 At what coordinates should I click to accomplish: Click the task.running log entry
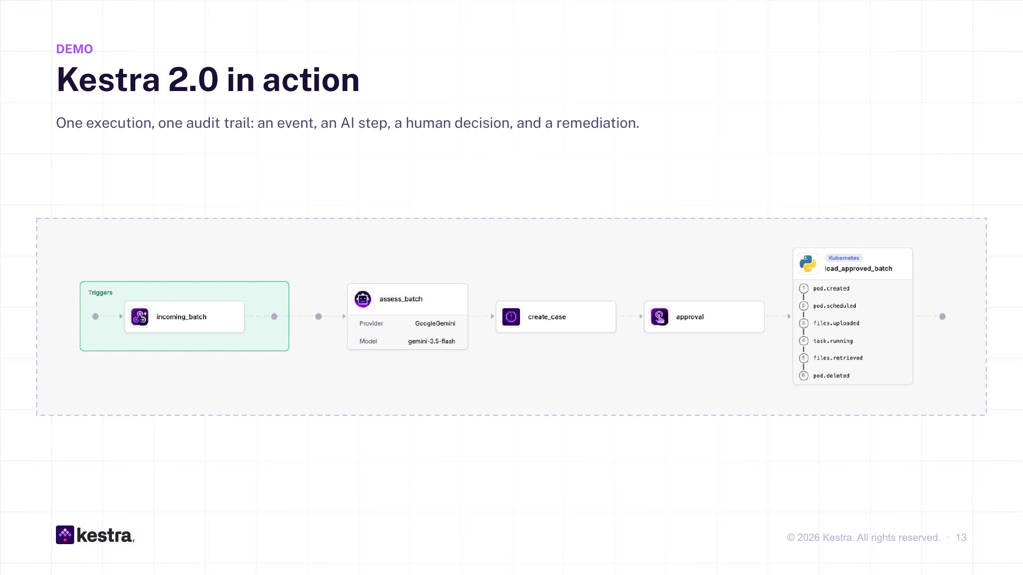[833, 341]
